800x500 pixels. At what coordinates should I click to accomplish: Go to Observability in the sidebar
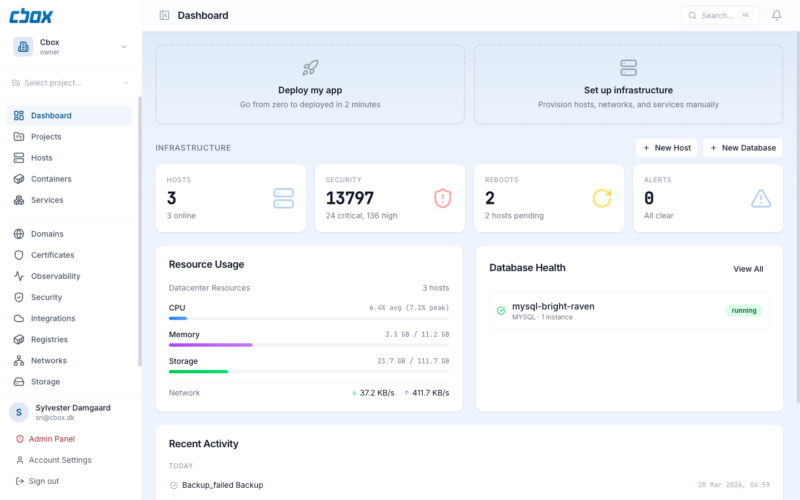(x=56, y=276)
